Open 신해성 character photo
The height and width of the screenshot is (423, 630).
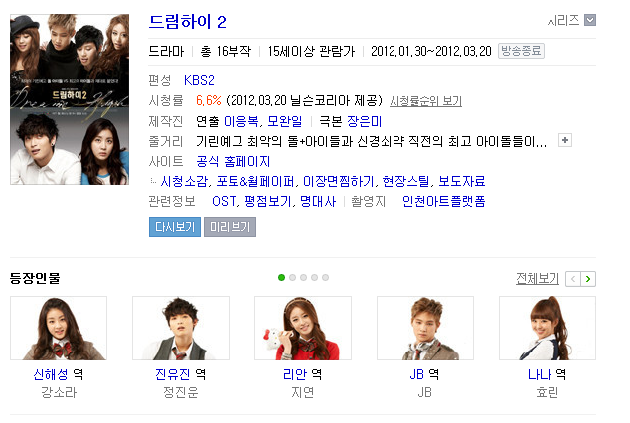coord(59,329)
